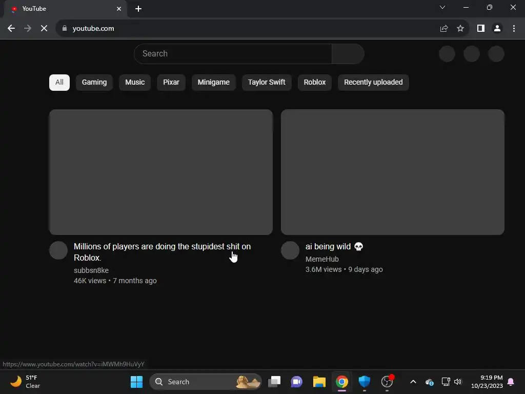Open Chrome's three-dot menu
The image size is (525, 394).
pyautogui.click(x=514, y=29)
